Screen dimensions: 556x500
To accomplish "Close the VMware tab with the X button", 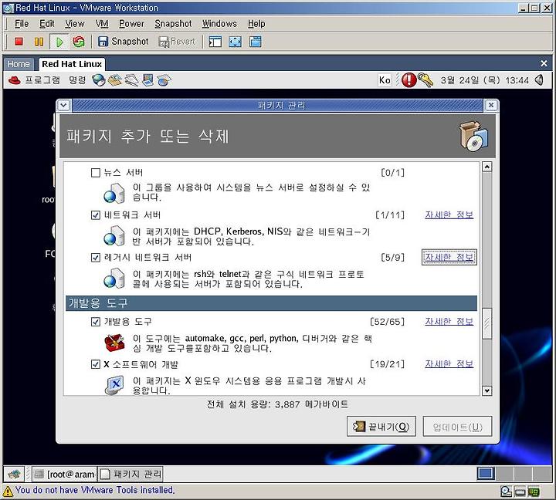I will 544,63.
